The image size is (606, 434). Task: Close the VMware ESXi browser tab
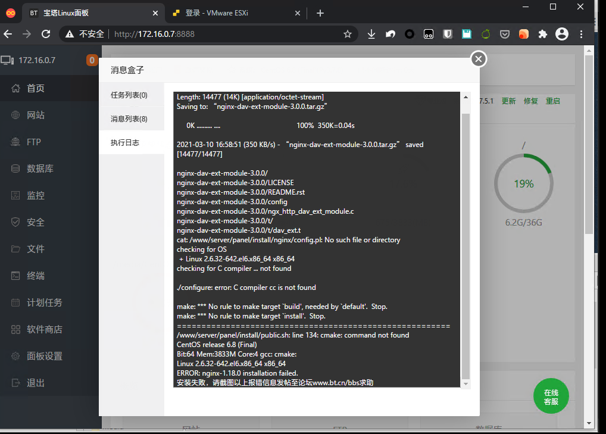tap(298, 13)
